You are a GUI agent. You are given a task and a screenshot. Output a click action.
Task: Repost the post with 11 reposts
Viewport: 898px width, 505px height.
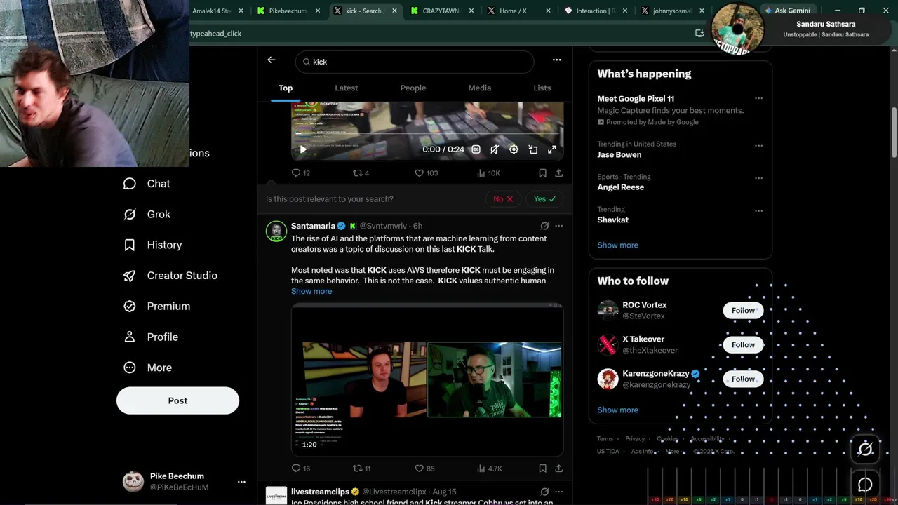tap(361, 469)
